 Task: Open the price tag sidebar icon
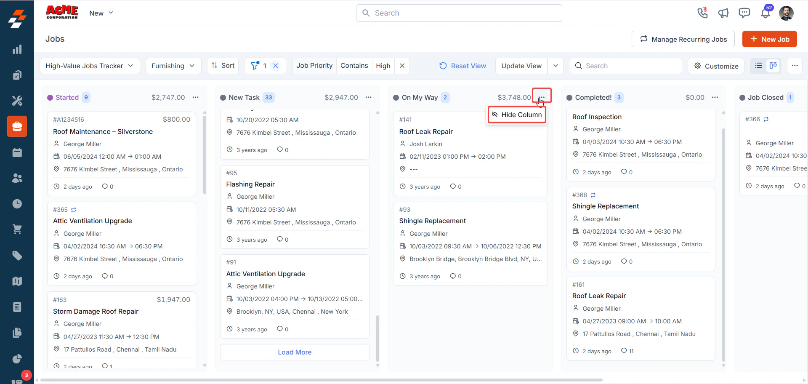point(17,256)
